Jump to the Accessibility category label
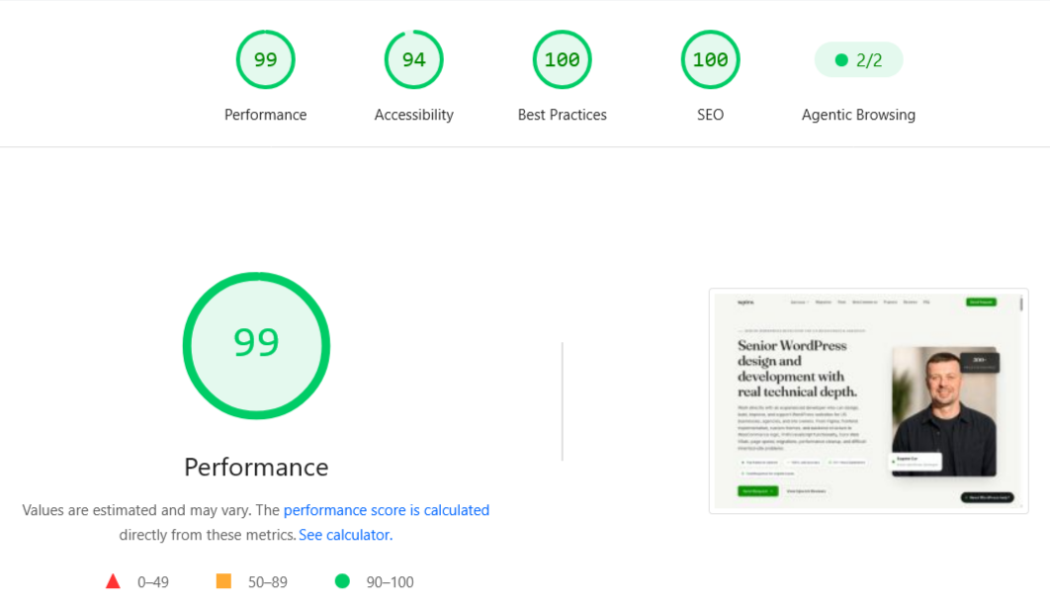The height and width of the screenshot is (606, 1050). (x=414, y=115)
